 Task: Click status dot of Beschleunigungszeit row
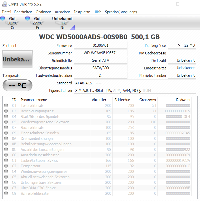click(x=6, y=111)
